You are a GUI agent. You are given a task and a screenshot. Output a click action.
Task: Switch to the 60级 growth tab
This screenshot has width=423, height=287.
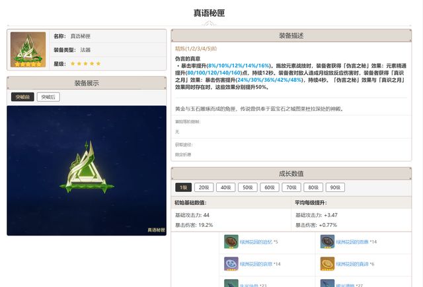[270, 187]
